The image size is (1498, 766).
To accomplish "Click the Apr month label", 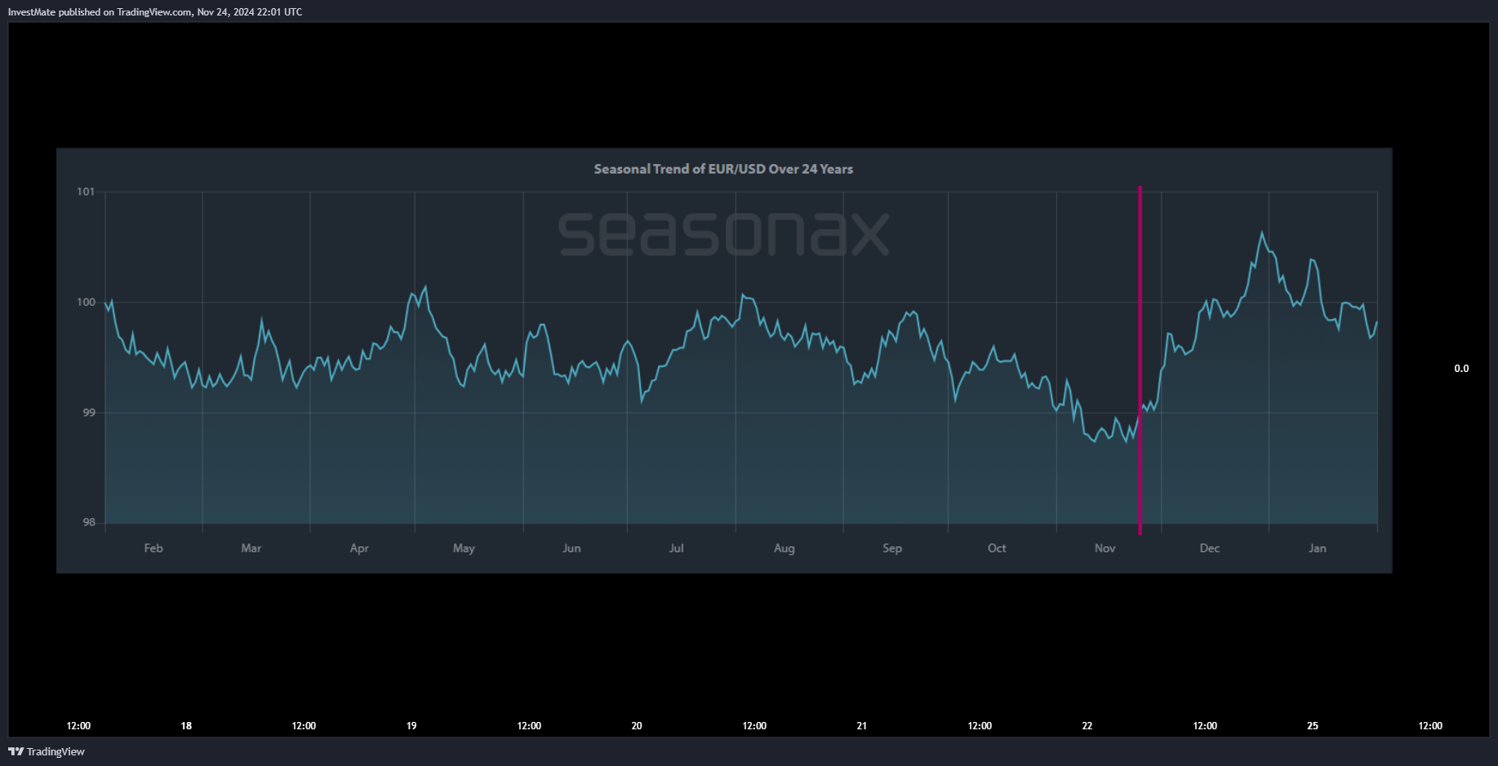I will coord(359,548).
